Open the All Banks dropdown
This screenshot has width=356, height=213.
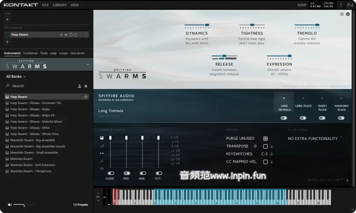(x=16, y=77)
